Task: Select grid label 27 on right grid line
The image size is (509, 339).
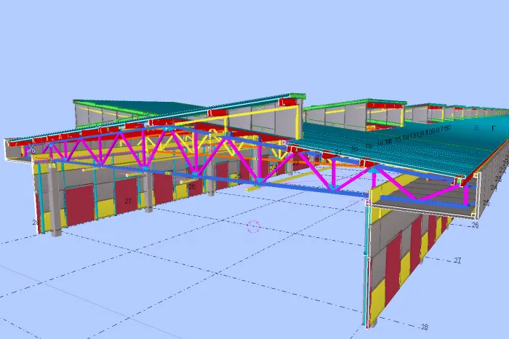Action: click(457, 260)
